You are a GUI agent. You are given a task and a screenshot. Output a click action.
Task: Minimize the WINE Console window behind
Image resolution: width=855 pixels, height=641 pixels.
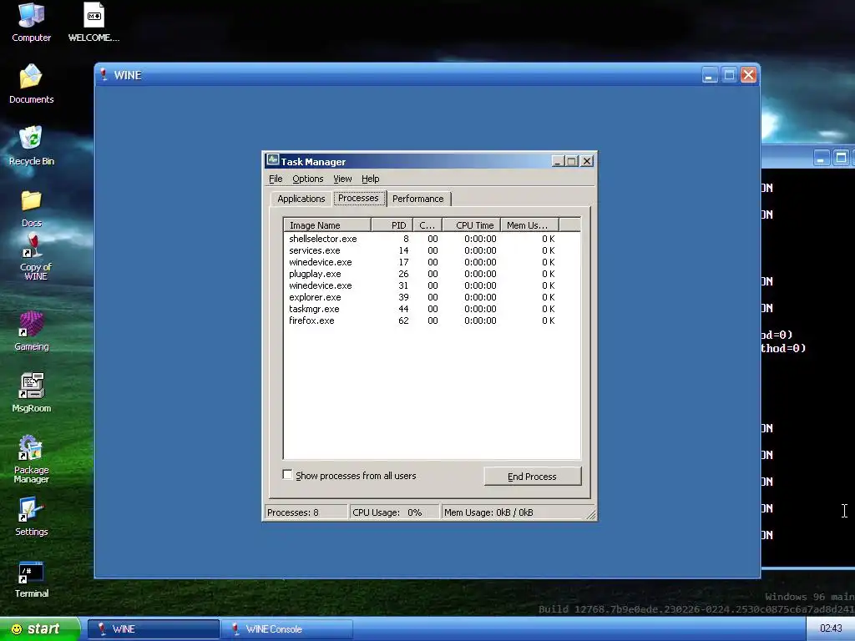point(821,158)
